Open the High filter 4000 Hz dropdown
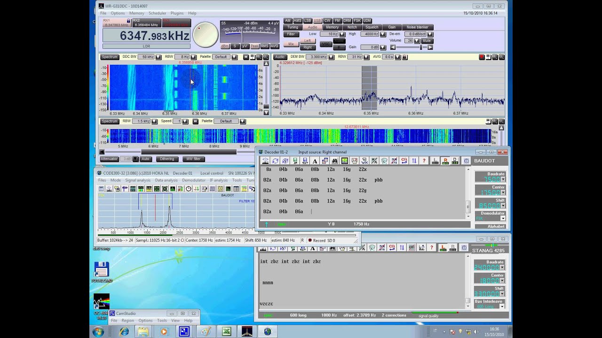 [x=382, y=34]
